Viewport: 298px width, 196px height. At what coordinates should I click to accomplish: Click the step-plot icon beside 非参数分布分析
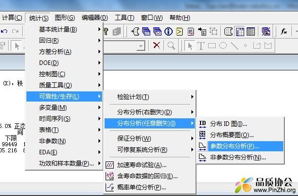point(203,157)
